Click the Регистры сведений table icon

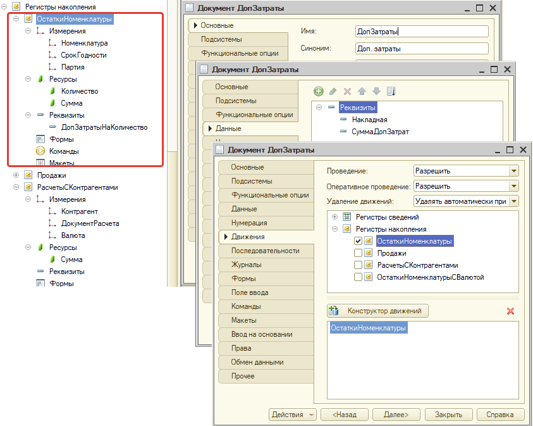pyautogui.click(x=346, y=216)
